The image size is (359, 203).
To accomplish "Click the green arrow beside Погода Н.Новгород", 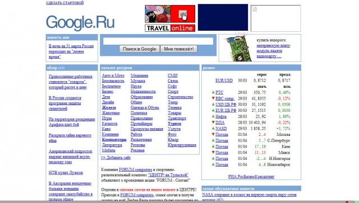I will 213,158.
